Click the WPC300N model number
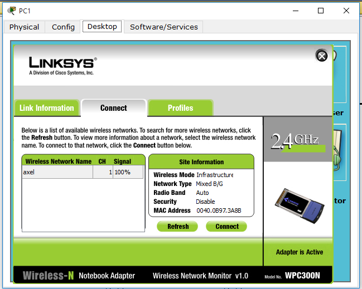 tap(302, 276)
